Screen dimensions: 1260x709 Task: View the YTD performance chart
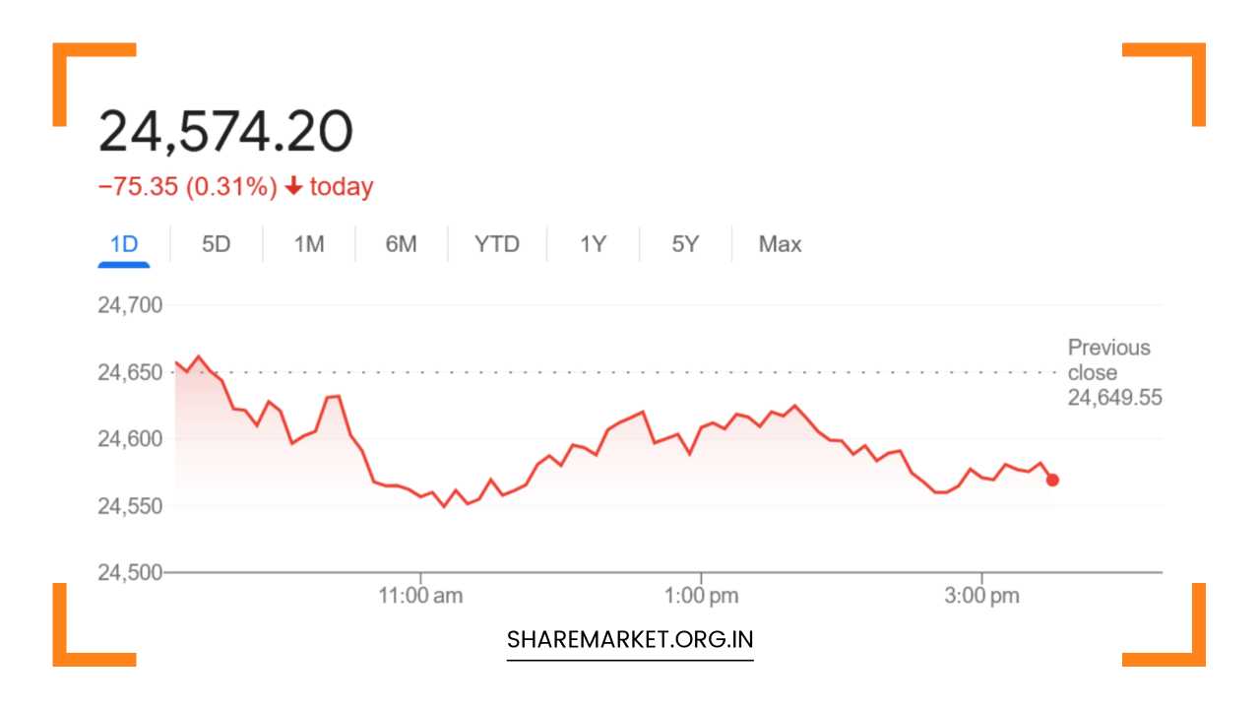[496, 244]
